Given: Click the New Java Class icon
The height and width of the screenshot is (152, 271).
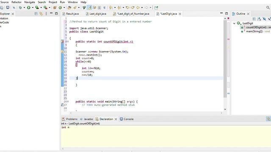Looking at the screenshot, I should point(60,8).
